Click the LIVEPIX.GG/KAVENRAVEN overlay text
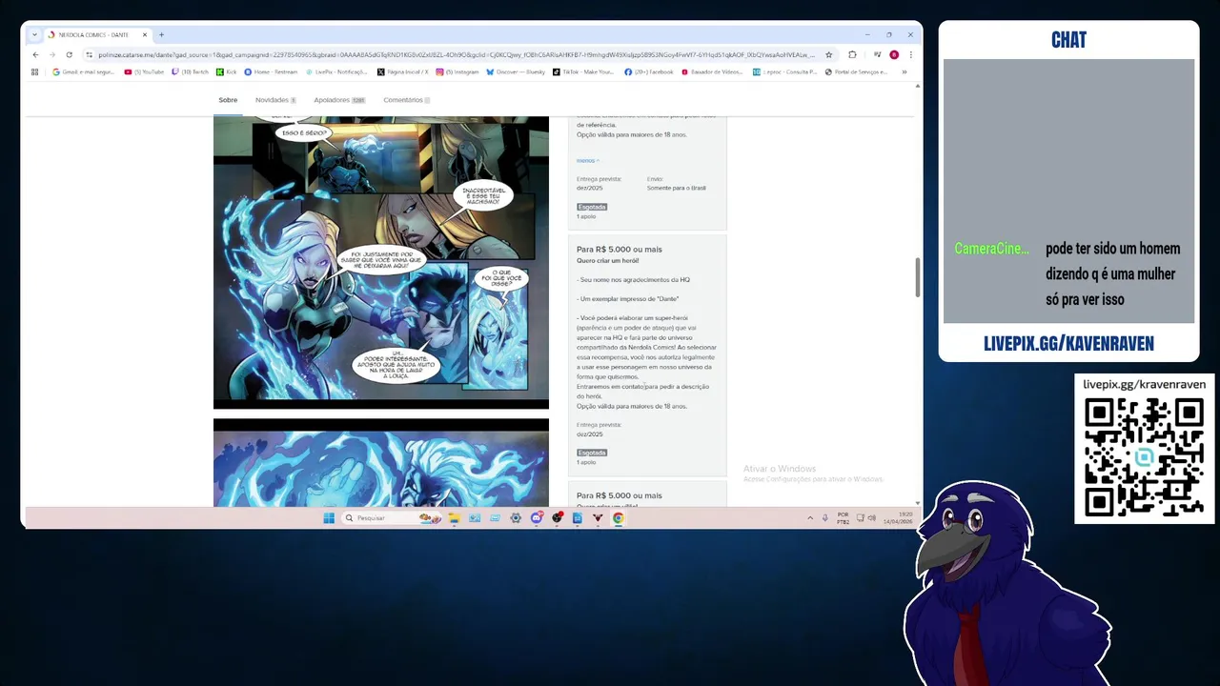This screenshot has height=686, width=1220. [1068, 344]
